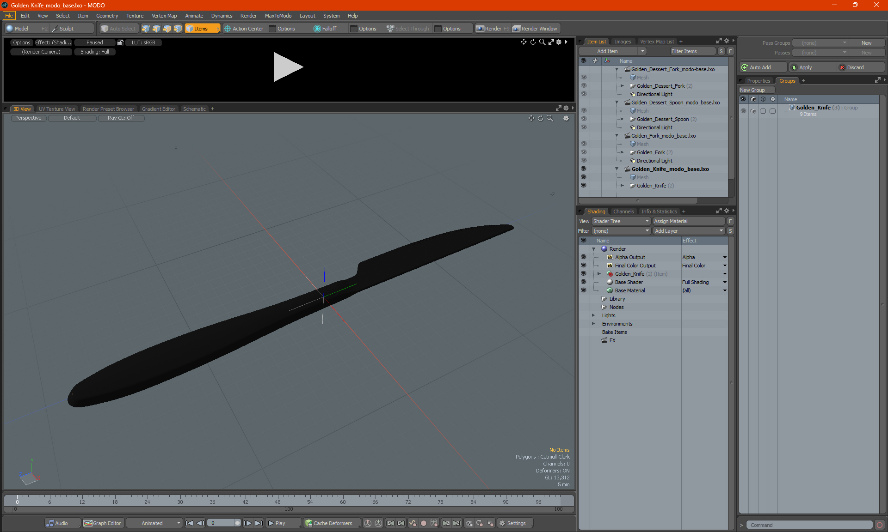Screen dimensions: 888x532
Task: Toggle visibility of Golden_Knife item
Action: (x=584, y=186)
